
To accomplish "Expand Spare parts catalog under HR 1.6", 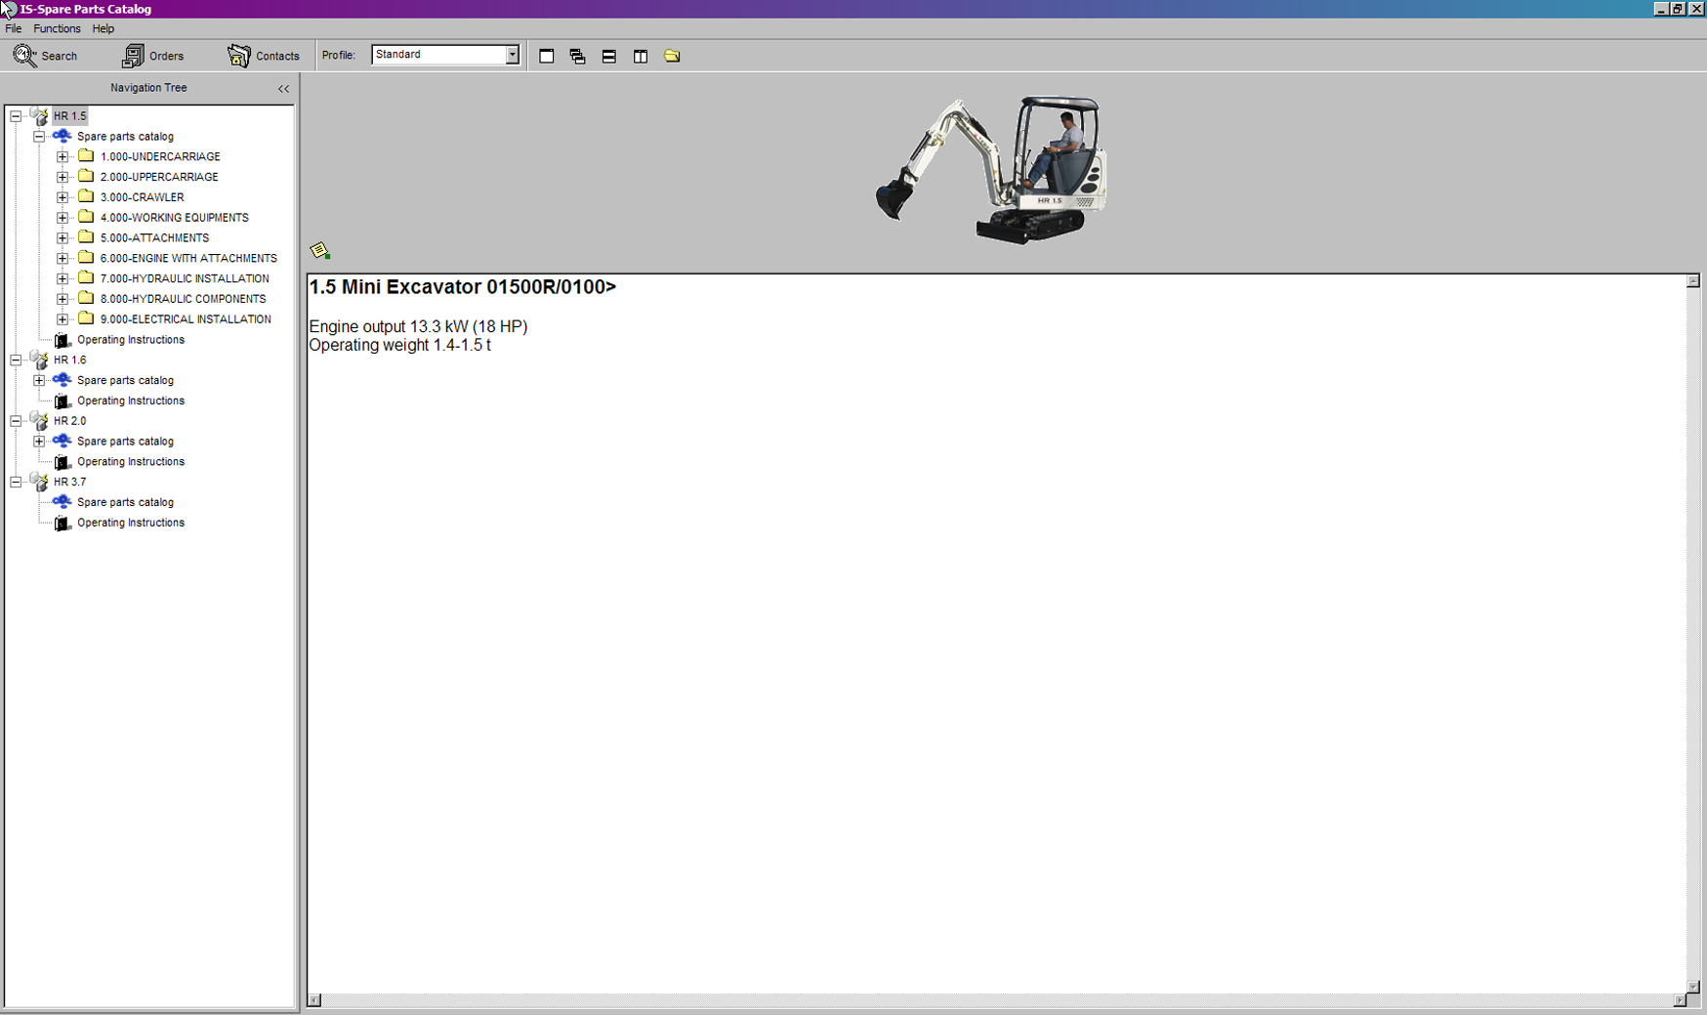I will [39, 380].
